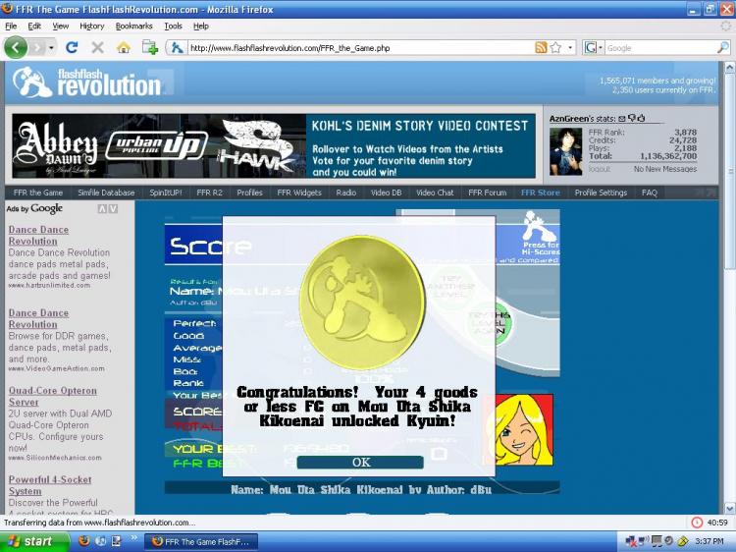The image size is (736, 552).
Task: Reload the page with the refresh icon
Action: (72, 47)
